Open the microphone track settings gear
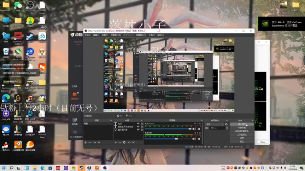This screenshot has width=305, height=171. tap(199, 129)
